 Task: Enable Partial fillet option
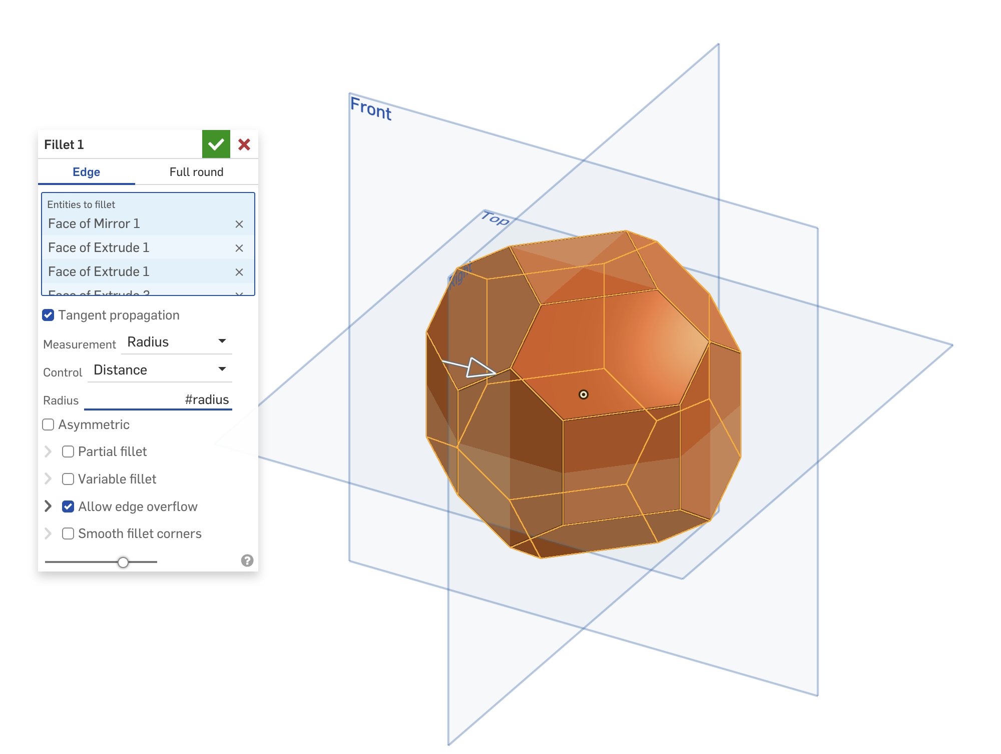[68, 451]
